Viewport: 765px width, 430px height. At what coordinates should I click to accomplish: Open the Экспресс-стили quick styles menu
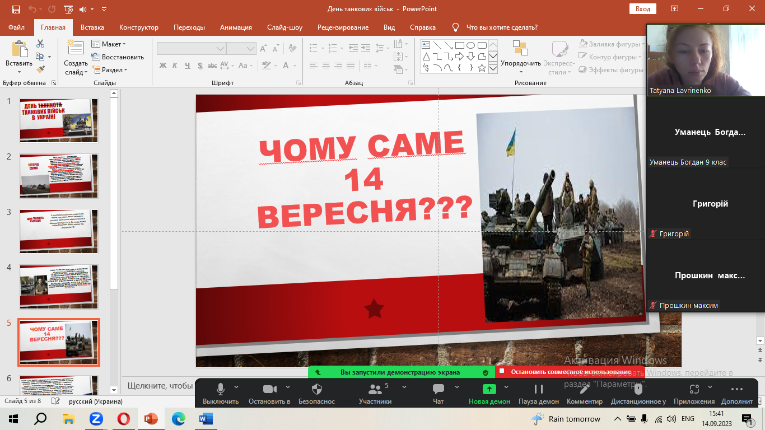(x=559, y=57)
